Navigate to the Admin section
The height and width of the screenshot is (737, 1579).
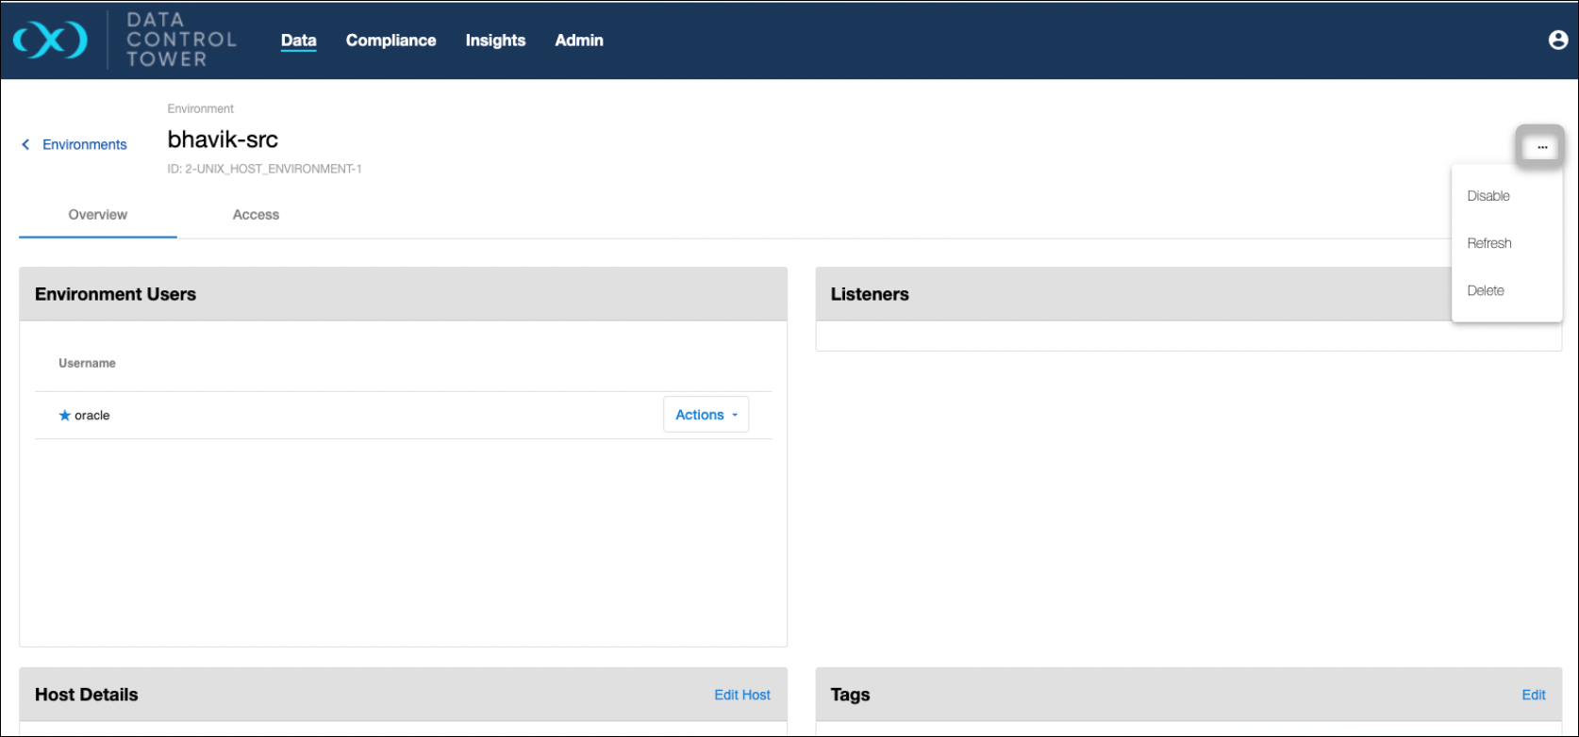pyautogui.click(x=578, y=41)
